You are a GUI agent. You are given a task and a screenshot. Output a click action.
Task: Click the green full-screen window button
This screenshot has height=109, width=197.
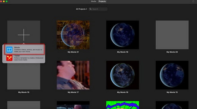pyautogui.click(x=6, y=1)
